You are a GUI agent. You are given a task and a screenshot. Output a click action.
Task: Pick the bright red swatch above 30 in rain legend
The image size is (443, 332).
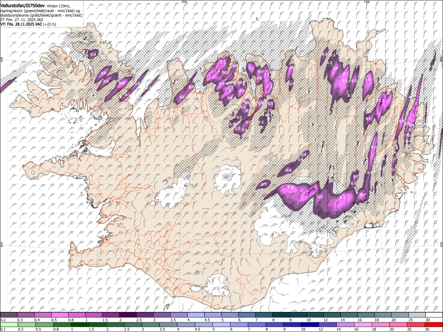coord(434,324)
